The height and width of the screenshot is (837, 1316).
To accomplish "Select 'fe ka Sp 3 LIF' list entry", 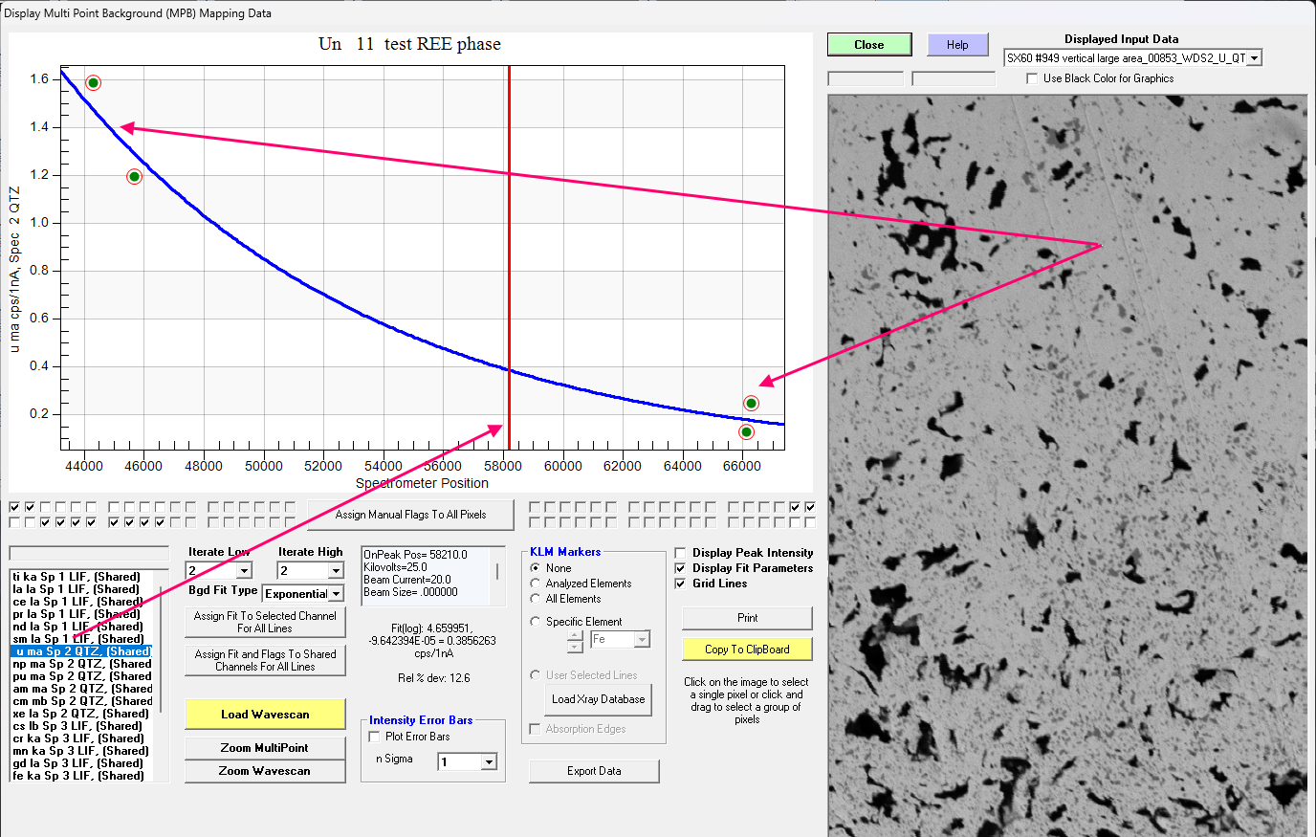I will click(78, 776).
